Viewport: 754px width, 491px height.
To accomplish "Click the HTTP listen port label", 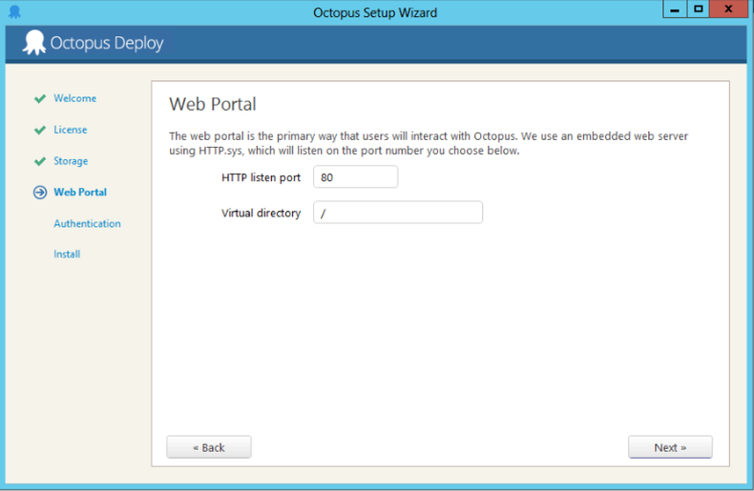I will point(261,177).
